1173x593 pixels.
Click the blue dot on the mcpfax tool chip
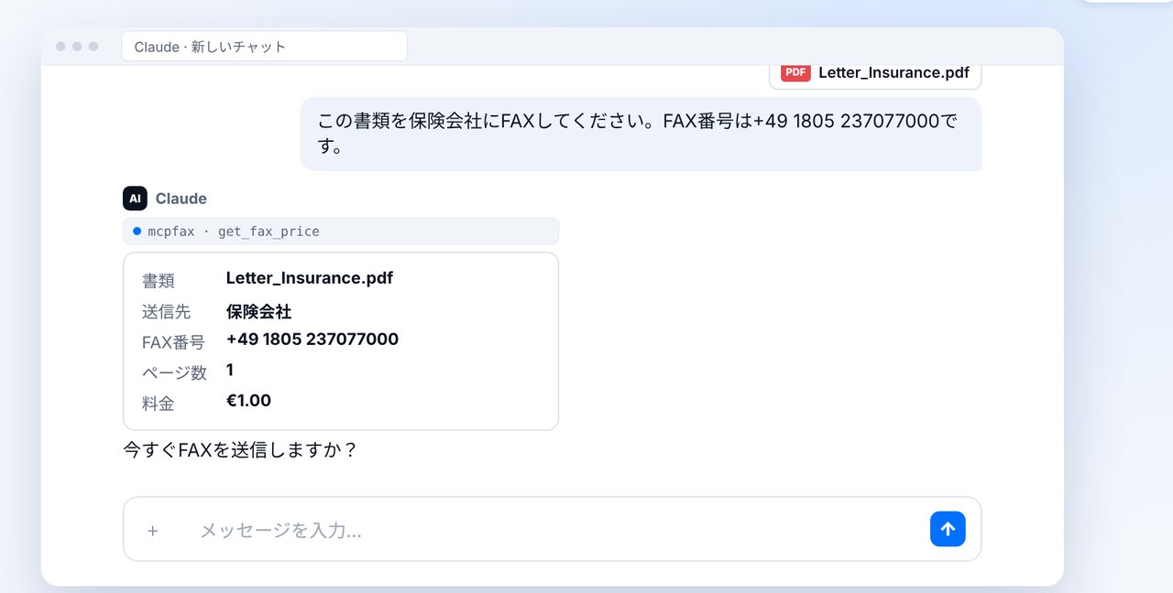(137, 232)
